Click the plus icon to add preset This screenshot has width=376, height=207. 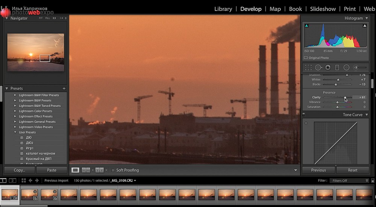click(64, 88)
